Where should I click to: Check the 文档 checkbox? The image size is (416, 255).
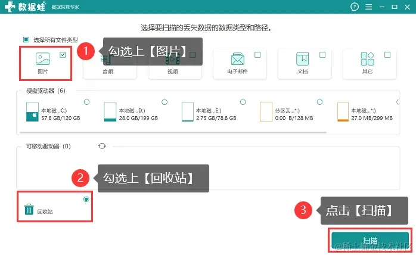pyautogui.click(x=322, y=55)
